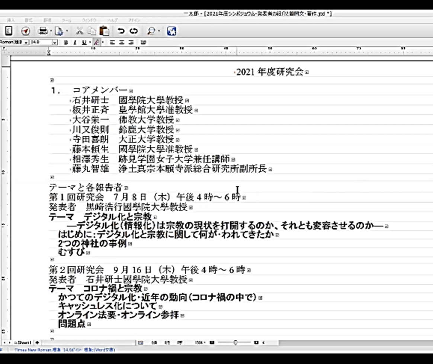Image resolution: width=433 pixels, height=364 pixels.
Task: Toggle Bold formatting
Action: [66, 42]
